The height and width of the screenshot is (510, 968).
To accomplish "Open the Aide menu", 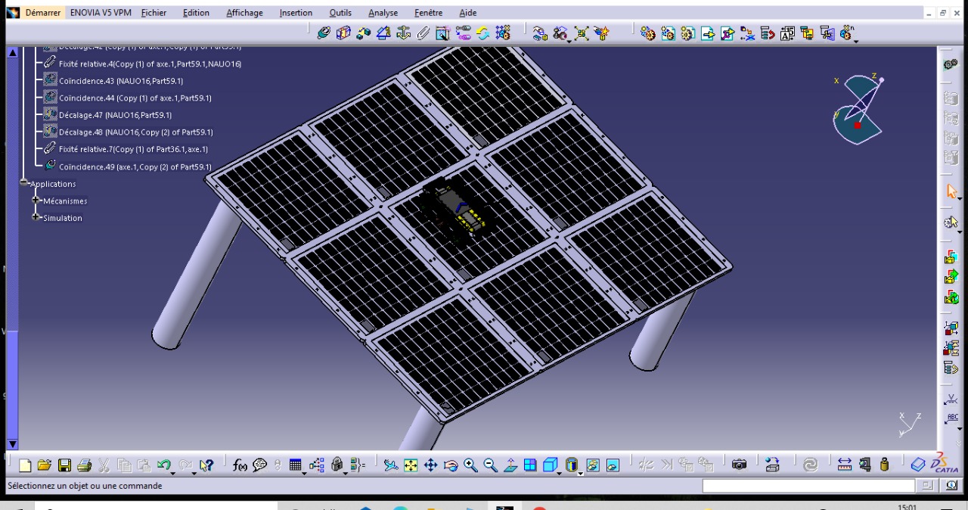I will (468, 13).
